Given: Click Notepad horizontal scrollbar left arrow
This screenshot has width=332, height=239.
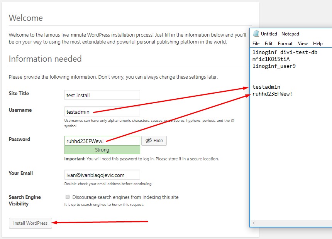Looking at the screenshot, I should coord(254,223).
